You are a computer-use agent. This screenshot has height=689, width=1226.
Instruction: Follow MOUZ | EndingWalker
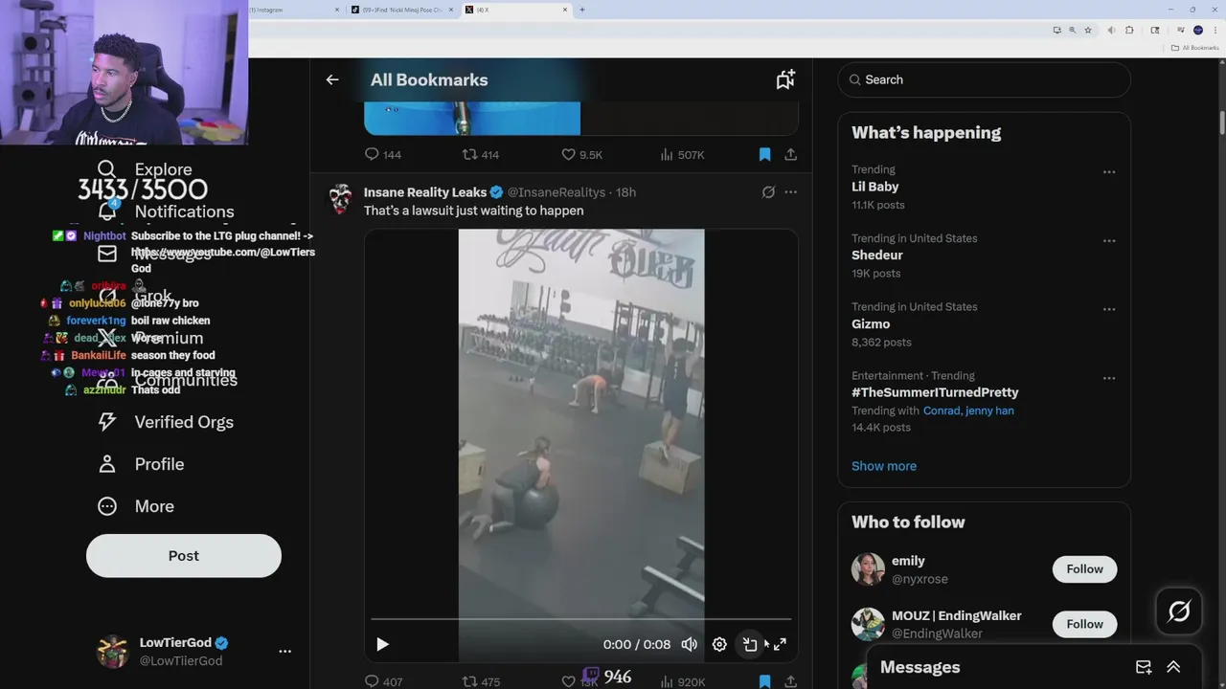[x=1084, y=624]
